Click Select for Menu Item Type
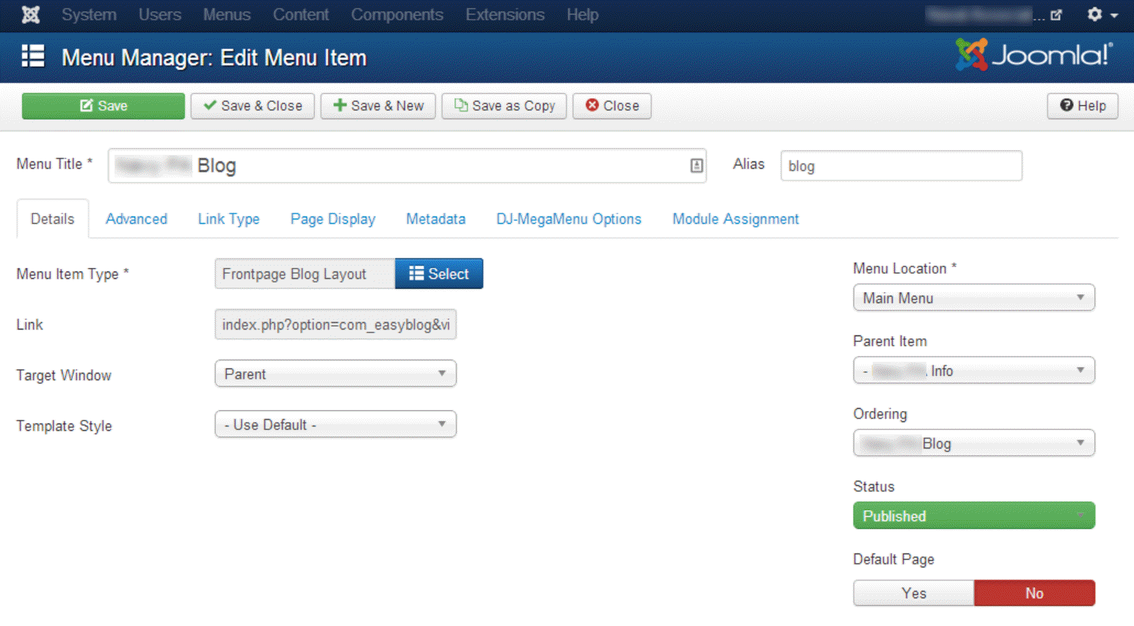This screenshot has height=626, width=1134. pos(439,274)
